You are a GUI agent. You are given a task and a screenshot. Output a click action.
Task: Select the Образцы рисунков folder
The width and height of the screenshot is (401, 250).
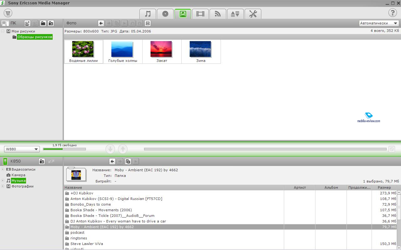coord(35,37)
